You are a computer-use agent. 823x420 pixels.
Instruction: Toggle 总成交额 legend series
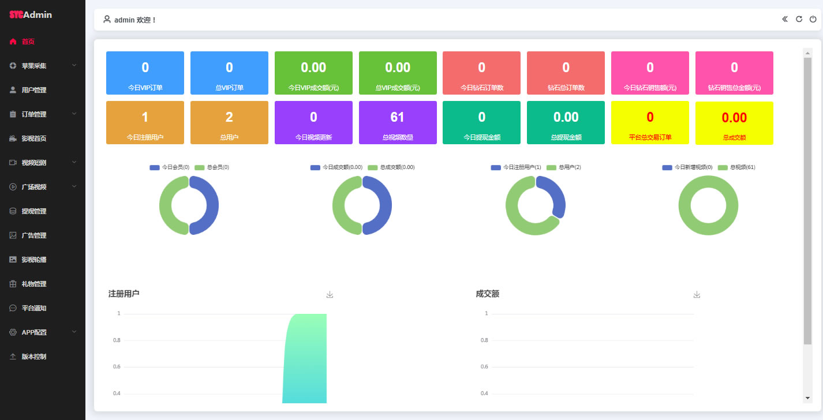391,167
